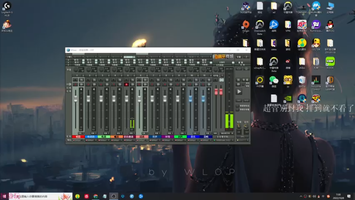The width and height of the screenshot is (355, 200).
Task: Open the Origin desktop shortcut
Action: coord(246,26)
